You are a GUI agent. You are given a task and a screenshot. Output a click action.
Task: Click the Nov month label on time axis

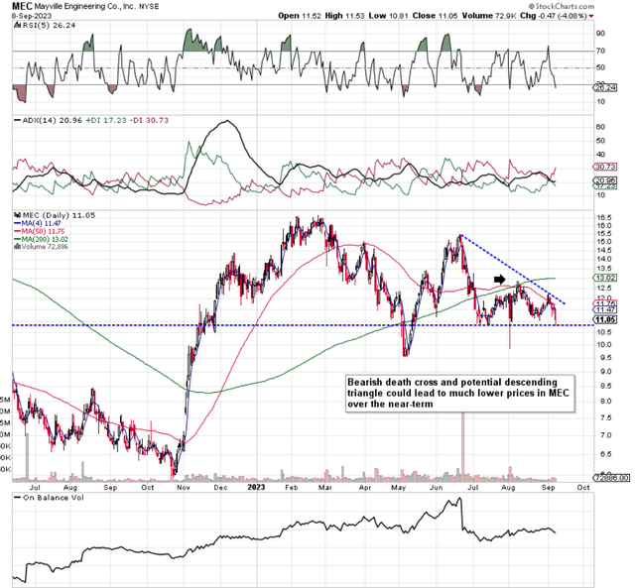[x=184, y=487]
